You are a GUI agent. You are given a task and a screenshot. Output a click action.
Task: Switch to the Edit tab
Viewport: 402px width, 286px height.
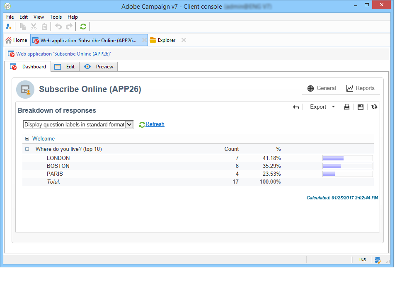(x=65, y=67)
